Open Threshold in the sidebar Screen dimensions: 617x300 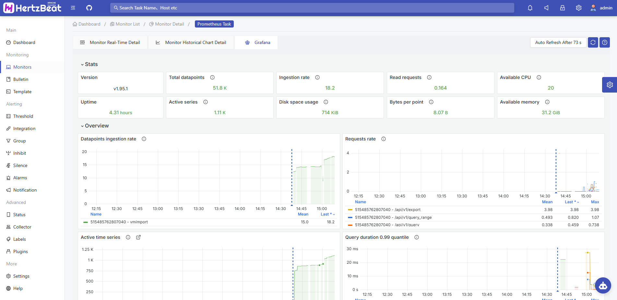[23, 116]
